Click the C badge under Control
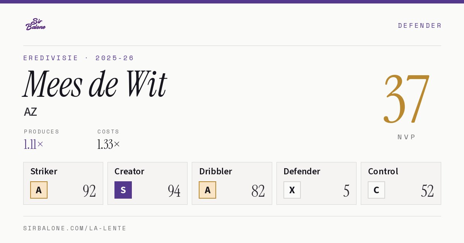The height and width of the screenshot is (243, 464). click(376, 190)
